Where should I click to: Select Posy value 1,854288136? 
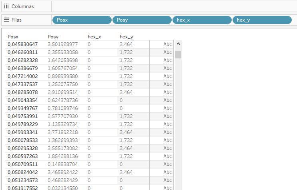tap(63, 156)
